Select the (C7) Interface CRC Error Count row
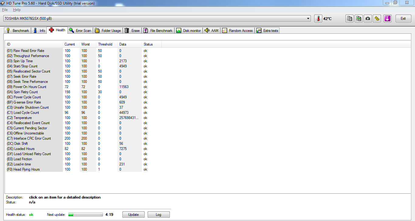 point(83,138)
